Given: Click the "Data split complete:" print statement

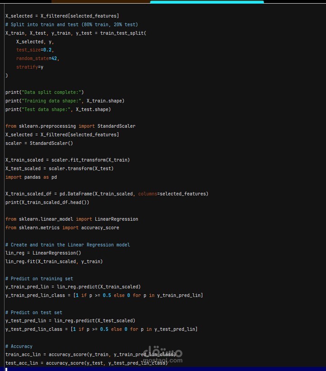Looking at the screenshot, I should coord(45,92).
